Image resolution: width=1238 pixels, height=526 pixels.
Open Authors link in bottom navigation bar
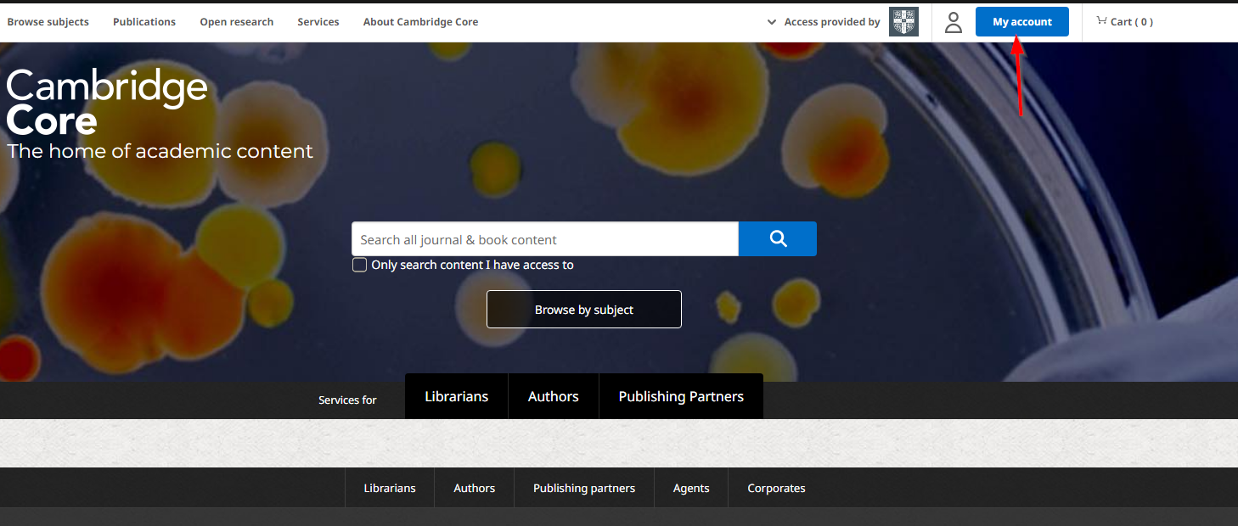point(475,488)
